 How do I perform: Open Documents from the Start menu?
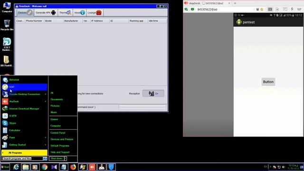[57, 99]
